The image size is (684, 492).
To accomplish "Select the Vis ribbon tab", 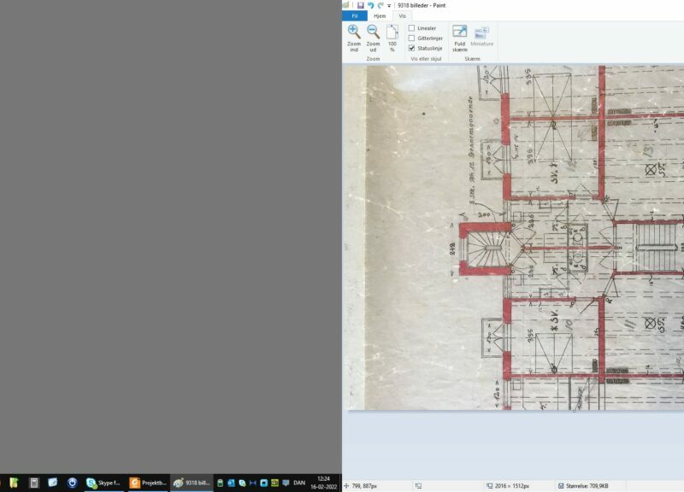I will pyautogui.click(x=403, y=16).
